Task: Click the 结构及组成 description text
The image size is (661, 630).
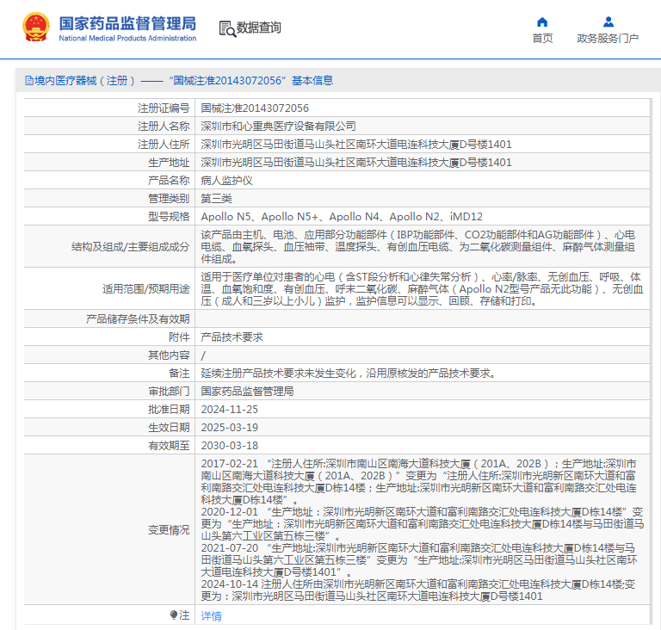Action: tap(417, 247)
